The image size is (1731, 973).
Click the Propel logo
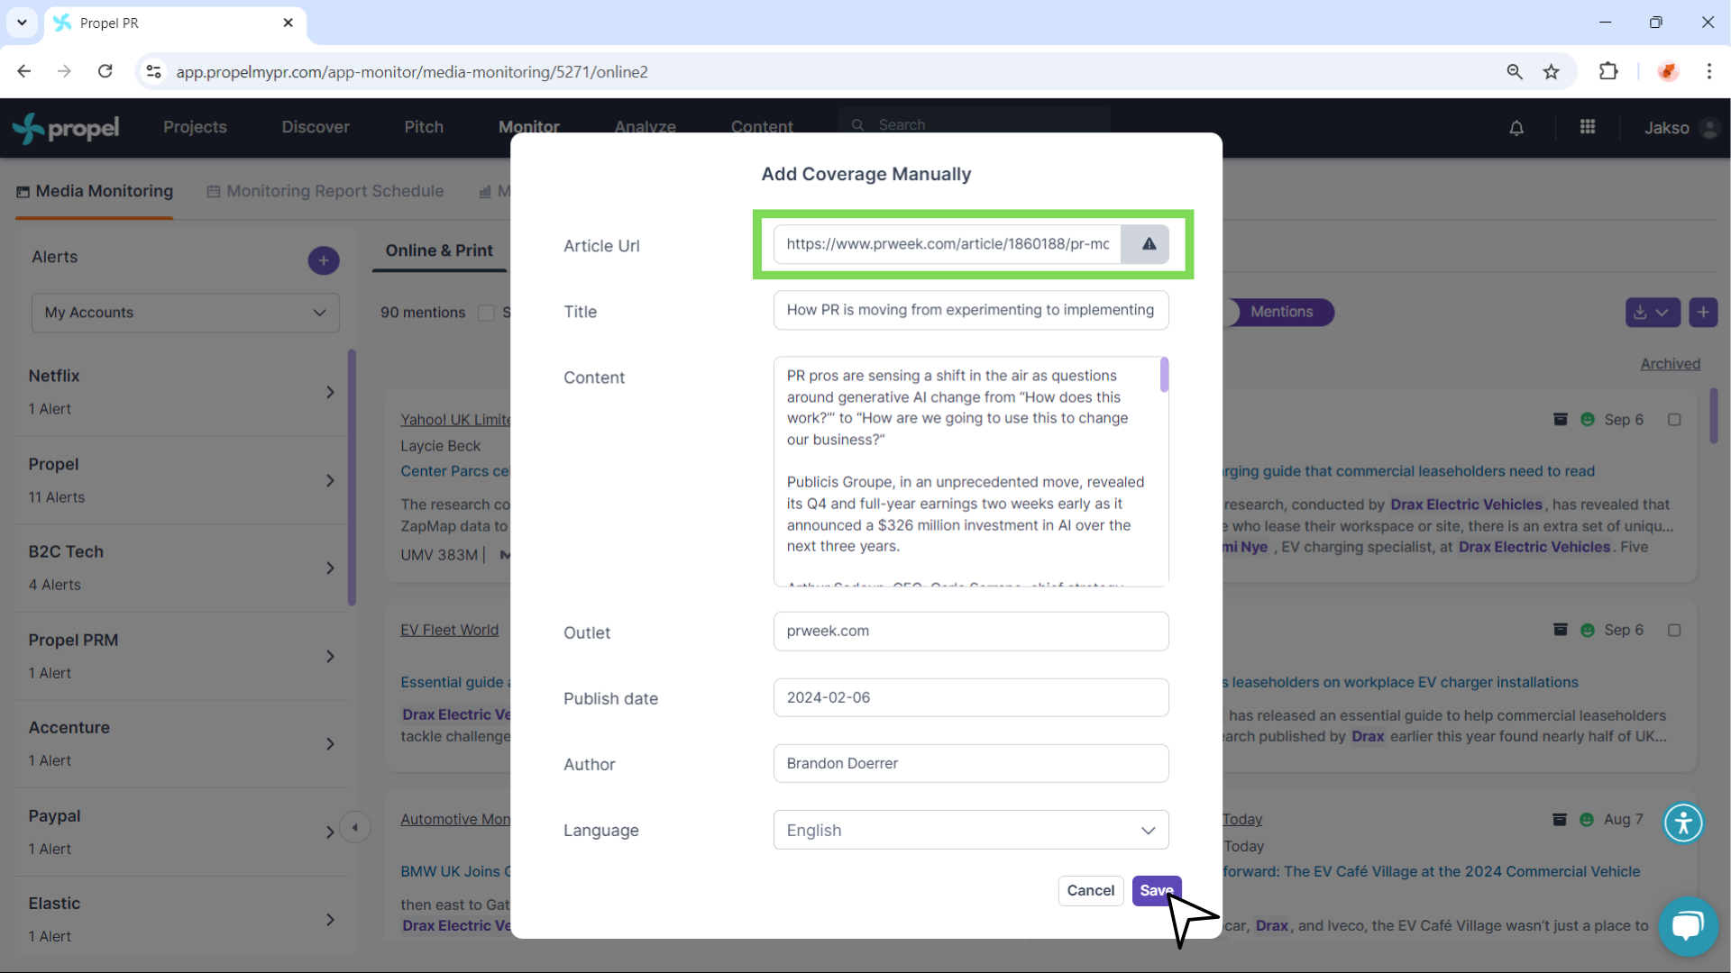coord(66,128)
